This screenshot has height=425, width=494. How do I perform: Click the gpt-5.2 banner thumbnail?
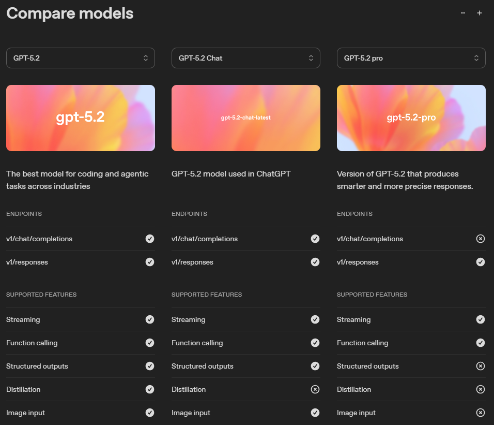[81, 118]
